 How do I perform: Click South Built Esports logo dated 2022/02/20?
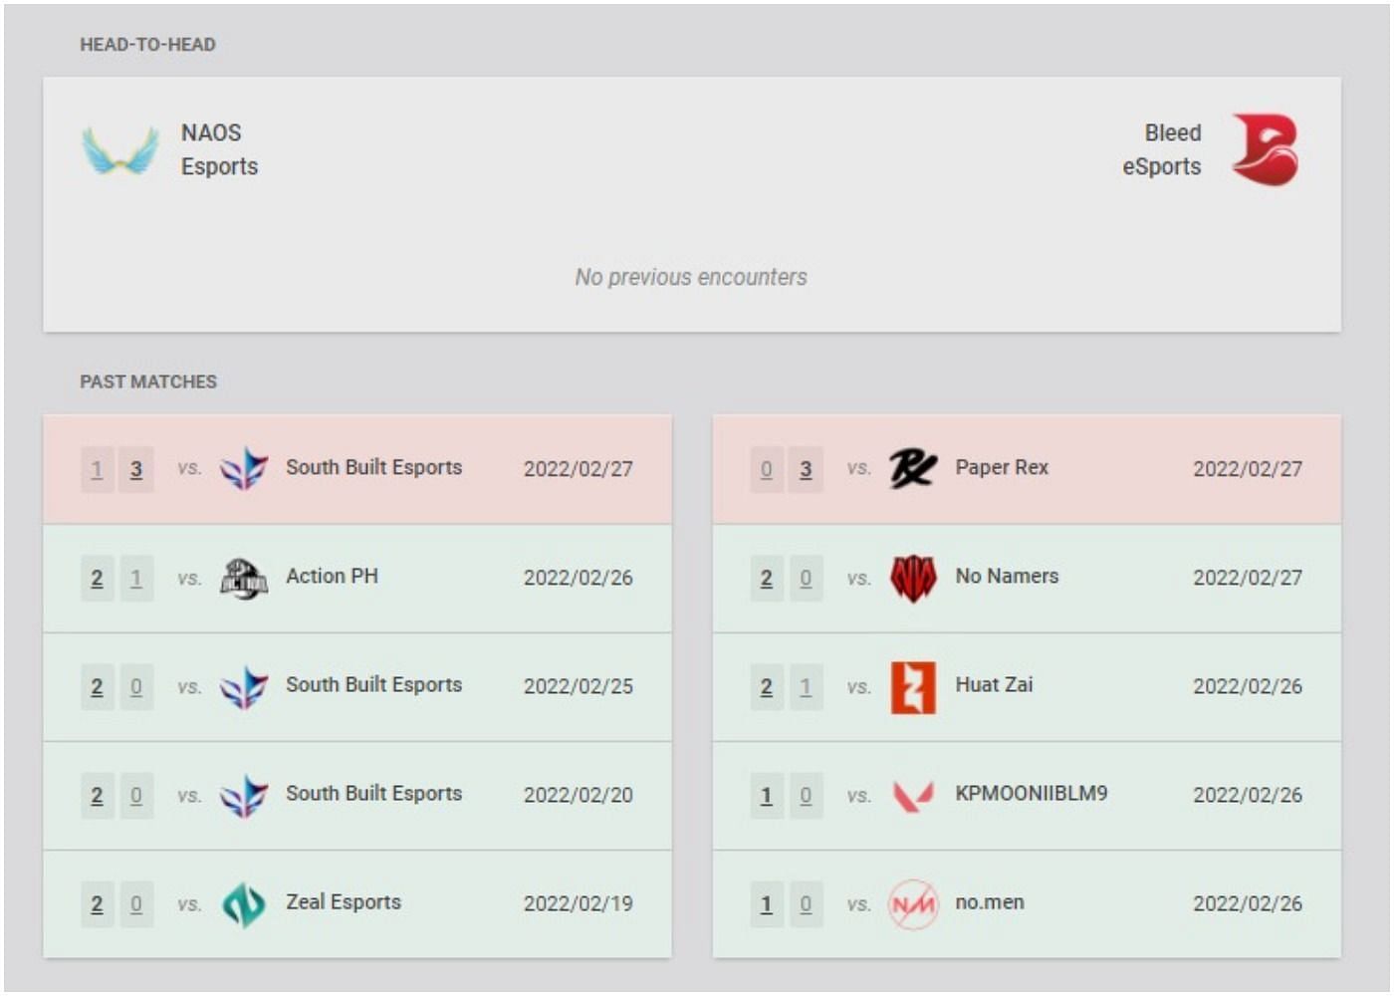tap(244, 795)
